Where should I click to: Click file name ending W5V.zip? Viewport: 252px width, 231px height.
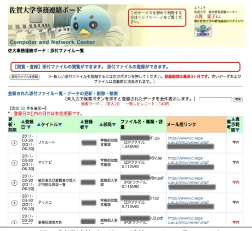[x=141, y=158]
